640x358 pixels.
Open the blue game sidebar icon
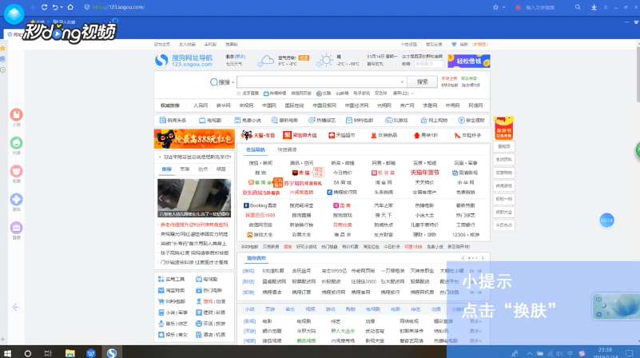[16, 199]
